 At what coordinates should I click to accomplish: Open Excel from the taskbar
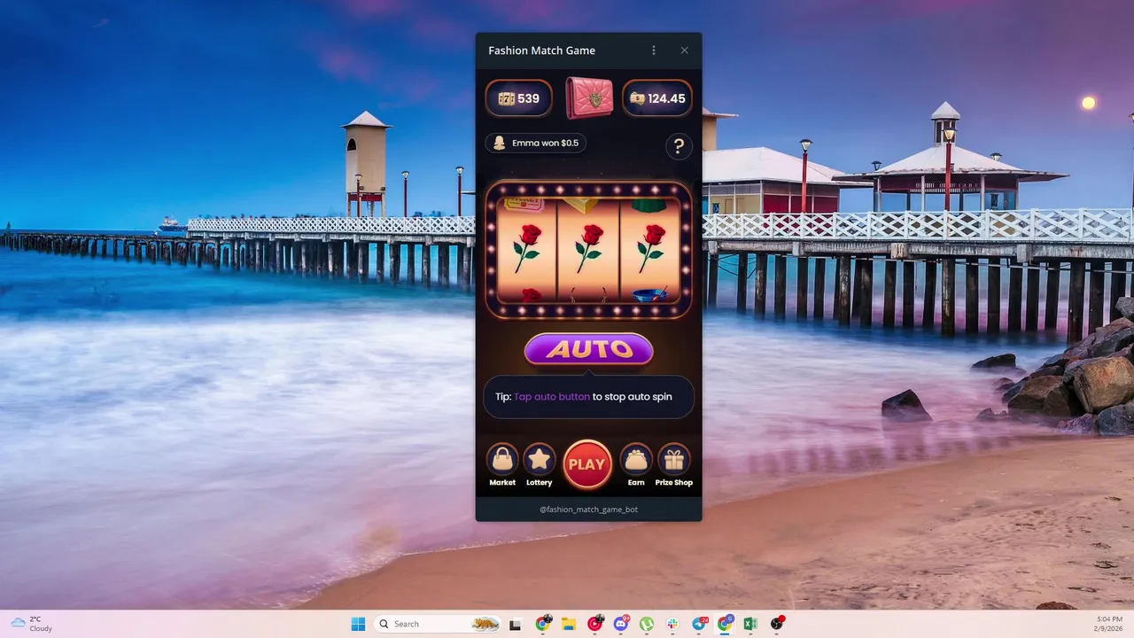[x=750, y=624]
